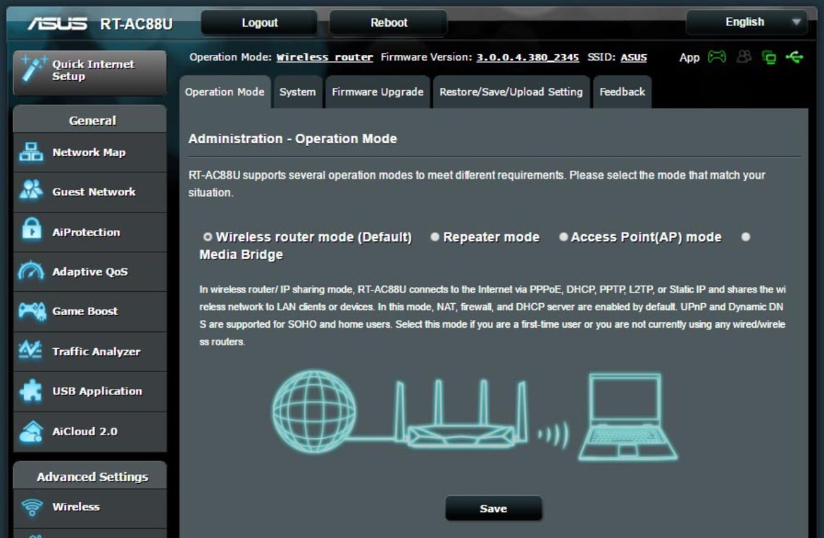Open USB Application menu item
Viewport: 824px width, 538px height.
(90, 392)
